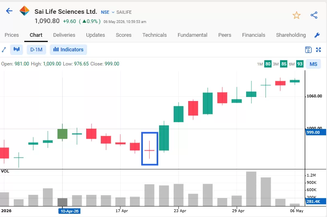327x217 pixels.
Task: Click the tallest volume bar
Action: click(251, 189)
